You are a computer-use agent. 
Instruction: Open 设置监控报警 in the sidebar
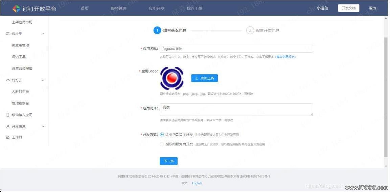coord(22,68)
